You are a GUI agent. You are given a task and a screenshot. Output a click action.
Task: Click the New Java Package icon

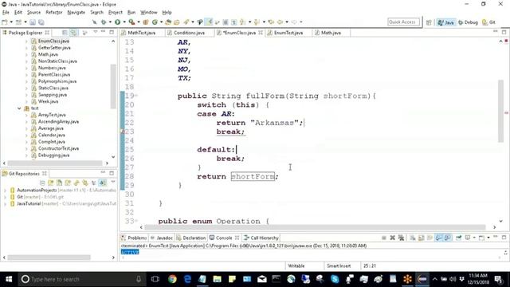coord(146,22)
